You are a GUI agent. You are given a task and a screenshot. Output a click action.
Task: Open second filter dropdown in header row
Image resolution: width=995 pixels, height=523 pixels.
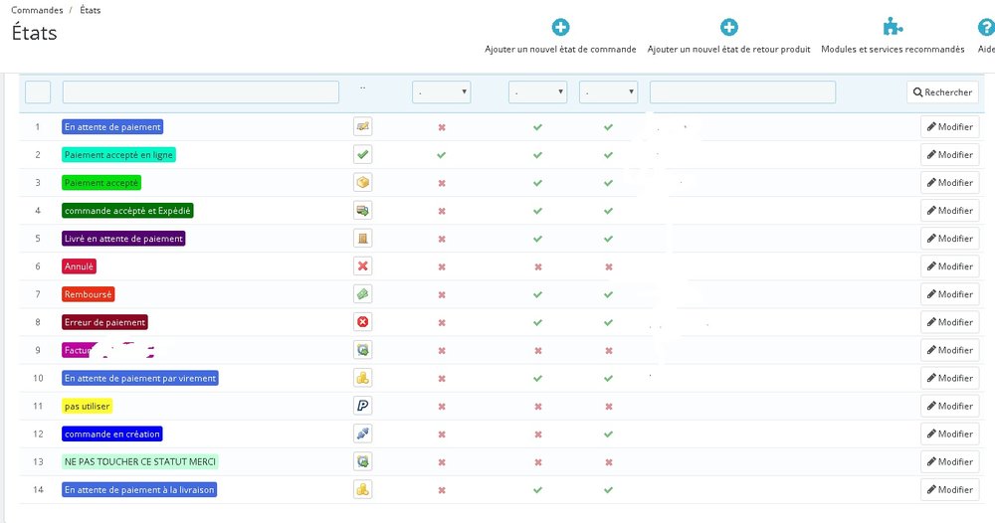pos(537,91)
